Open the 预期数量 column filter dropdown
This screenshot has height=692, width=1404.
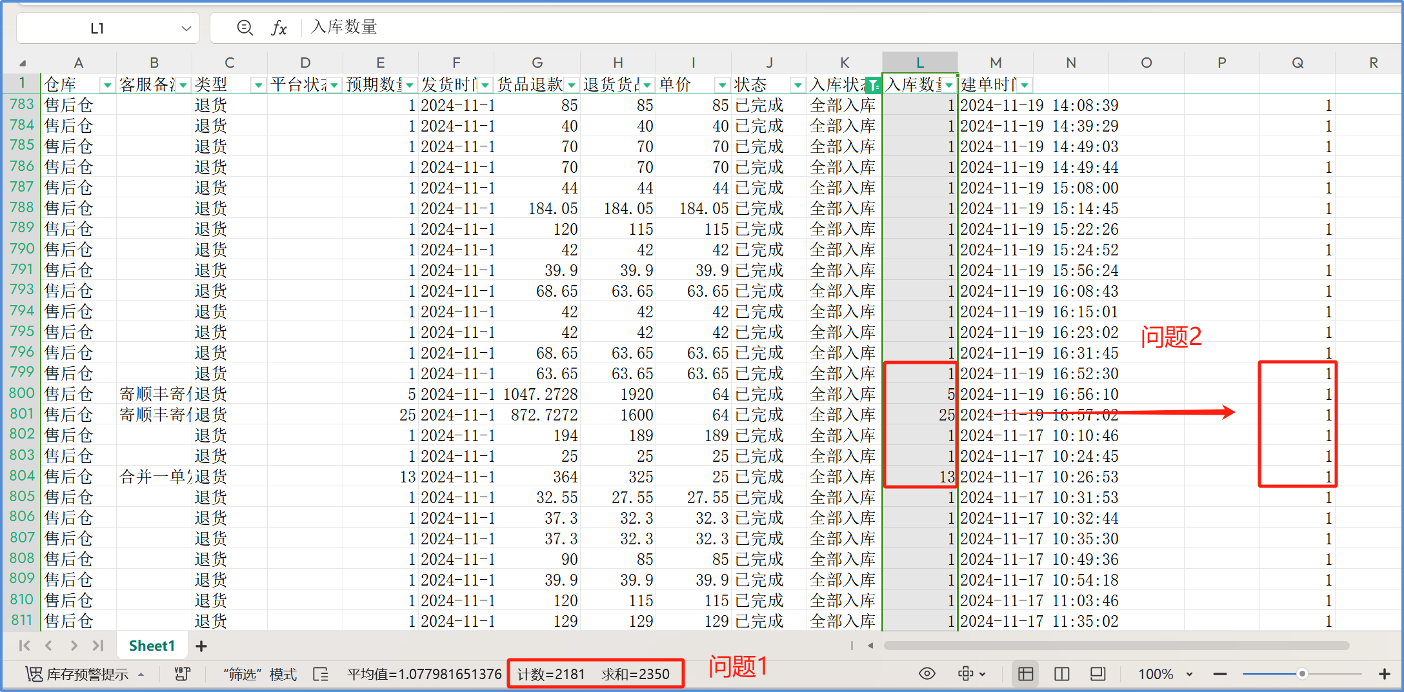pos(410,85)
